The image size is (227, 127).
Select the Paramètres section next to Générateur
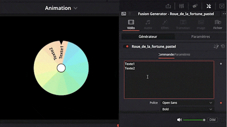200,37
